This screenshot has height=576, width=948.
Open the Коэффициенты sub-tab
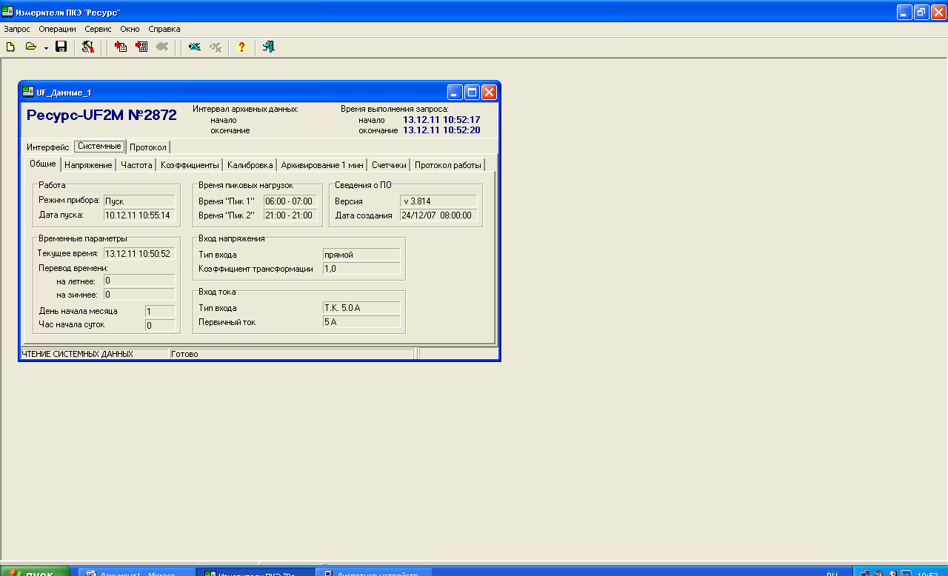(x=190, y=165)
